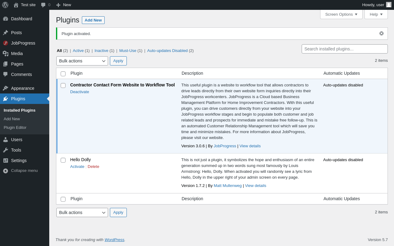Filter plugins by Active
394x246 pixels.
78,51
